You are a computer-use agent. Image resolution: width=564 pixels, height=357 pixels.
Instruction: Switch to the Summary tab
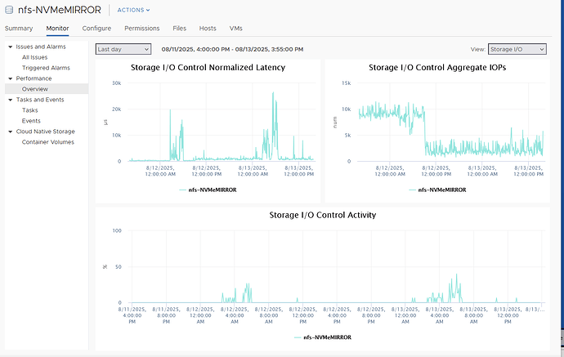[19, 29]
